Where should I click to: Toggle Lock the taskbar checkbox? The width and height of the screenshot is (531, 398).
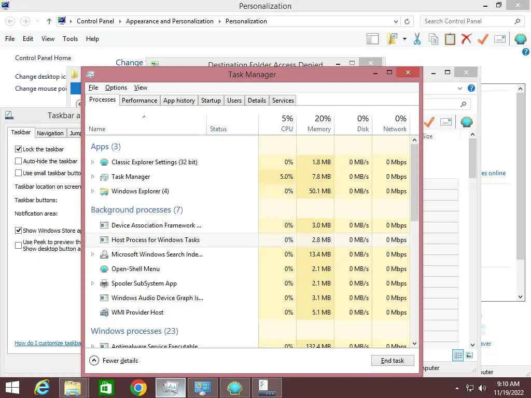tap(18, 149)
